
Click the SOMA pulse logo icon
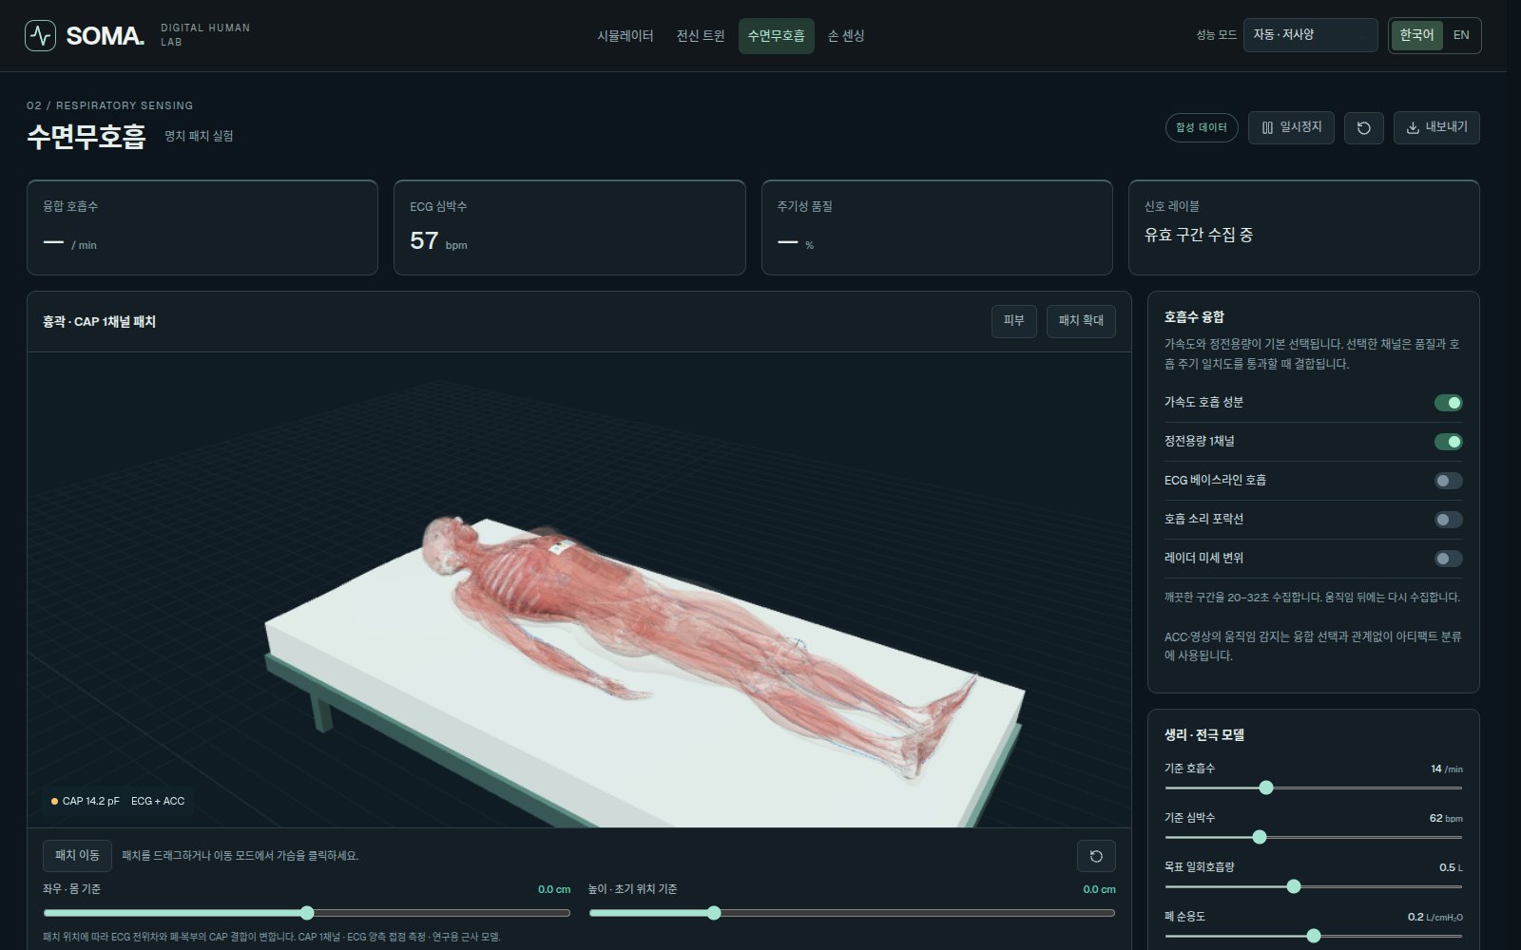[40, 35]
